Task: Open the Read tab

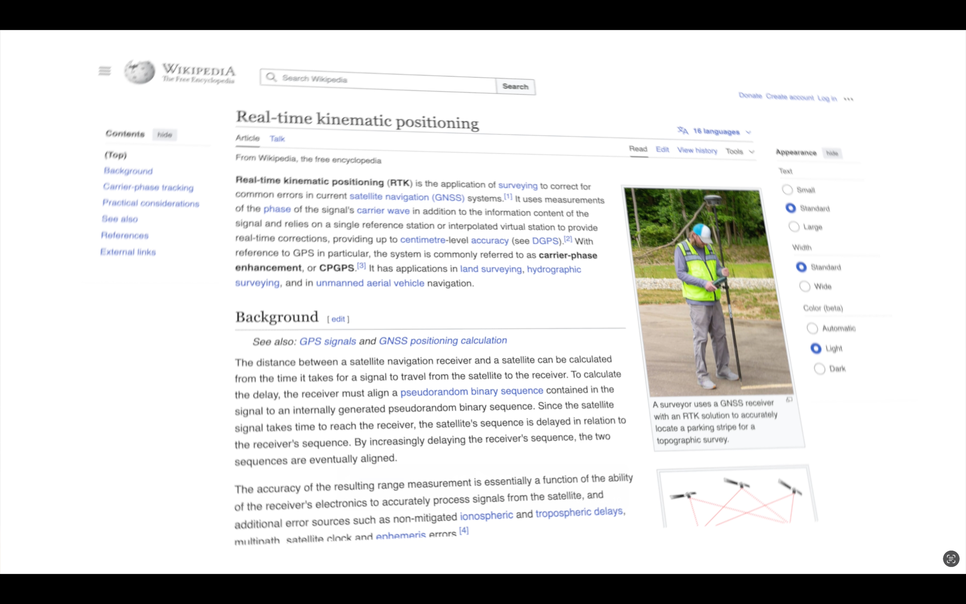Action: tap(638, 149)
